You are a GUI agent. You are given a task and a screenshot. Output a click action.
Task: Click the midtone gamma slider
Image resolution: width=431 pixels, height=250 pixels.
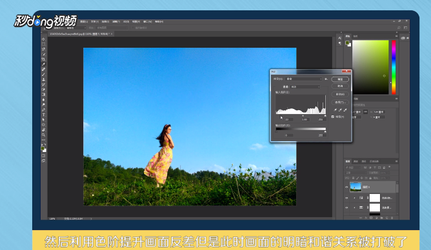tap(303, 115)
